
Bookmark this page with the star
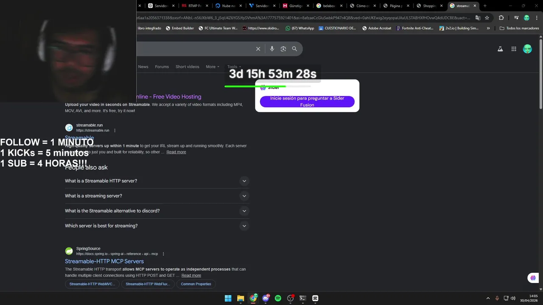(x=487, y=18)
